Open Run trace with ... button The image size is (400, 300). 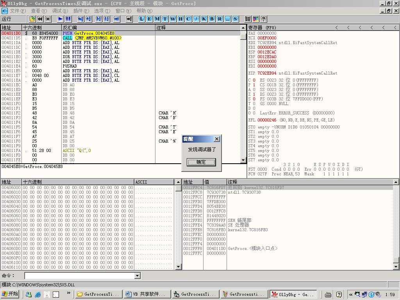[228, 19]
